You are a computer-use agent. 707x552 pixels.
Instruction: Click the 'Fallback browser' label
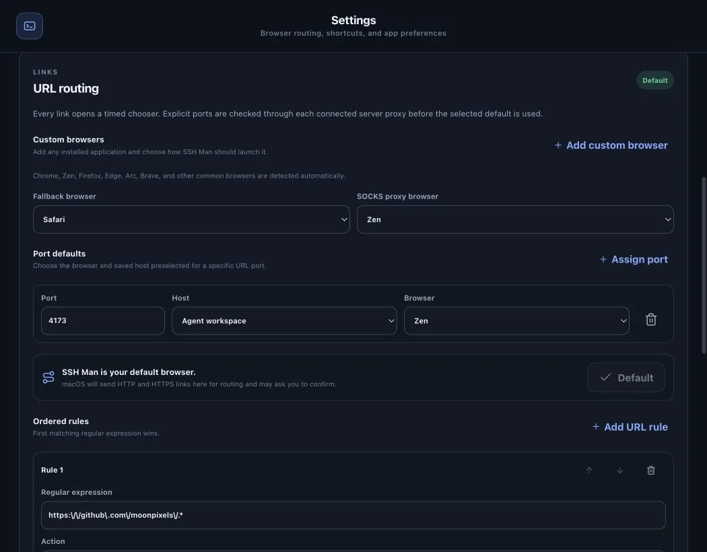click(x=65, y=197)
